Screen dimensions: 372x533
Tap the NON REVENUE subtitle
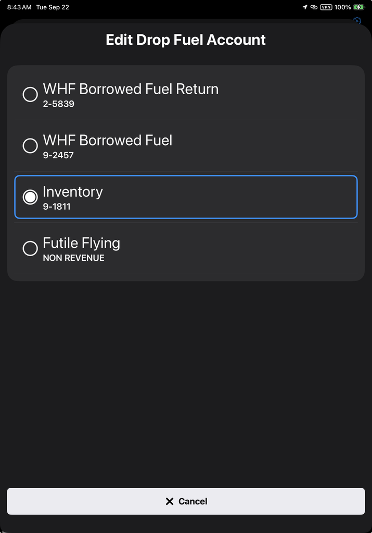74,258
